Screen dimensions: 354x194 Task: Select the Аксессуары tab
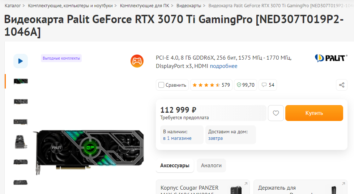[175, 165]
